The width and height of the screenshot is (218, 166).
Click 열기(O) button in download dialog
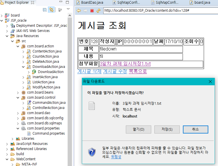click(x=138, y=129)
